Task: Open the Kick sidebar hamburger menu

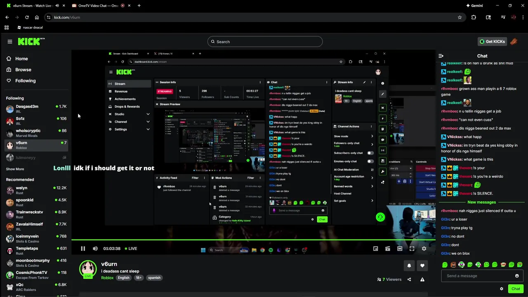Action: tap(10, 42)
